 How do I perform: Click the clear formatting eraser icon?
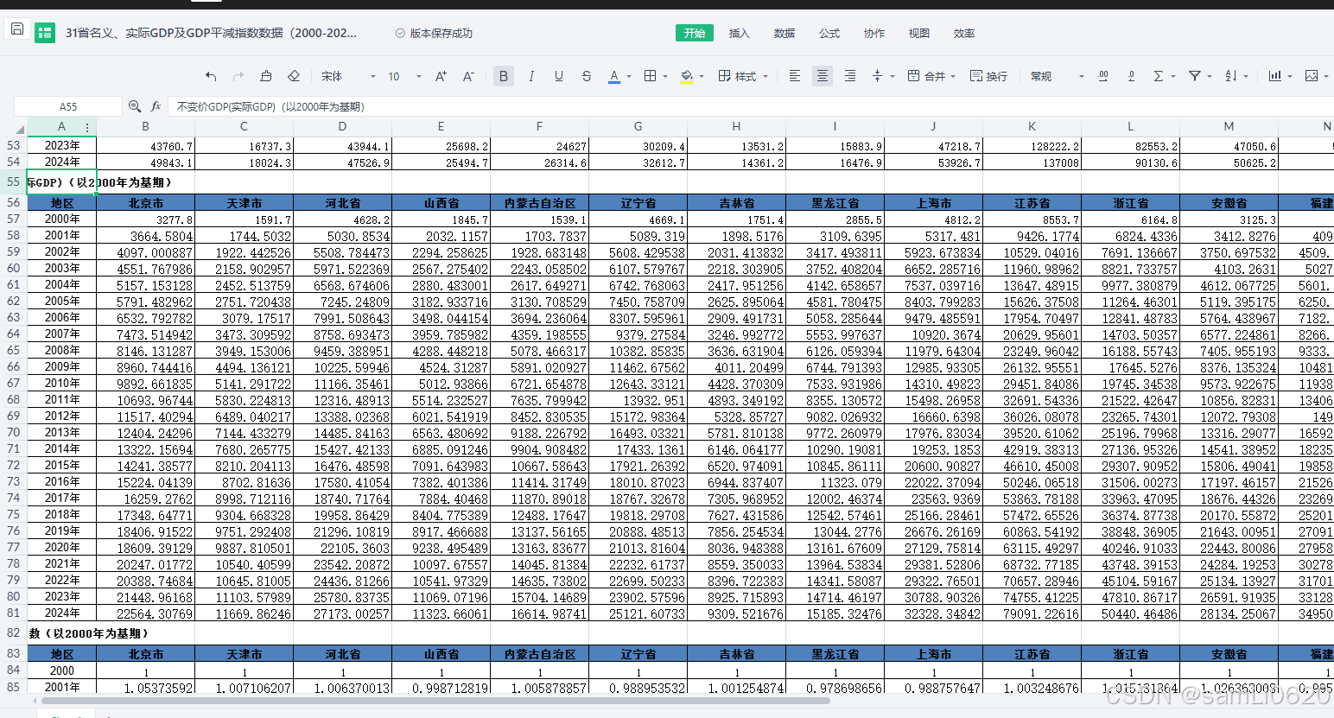point(294,76)
